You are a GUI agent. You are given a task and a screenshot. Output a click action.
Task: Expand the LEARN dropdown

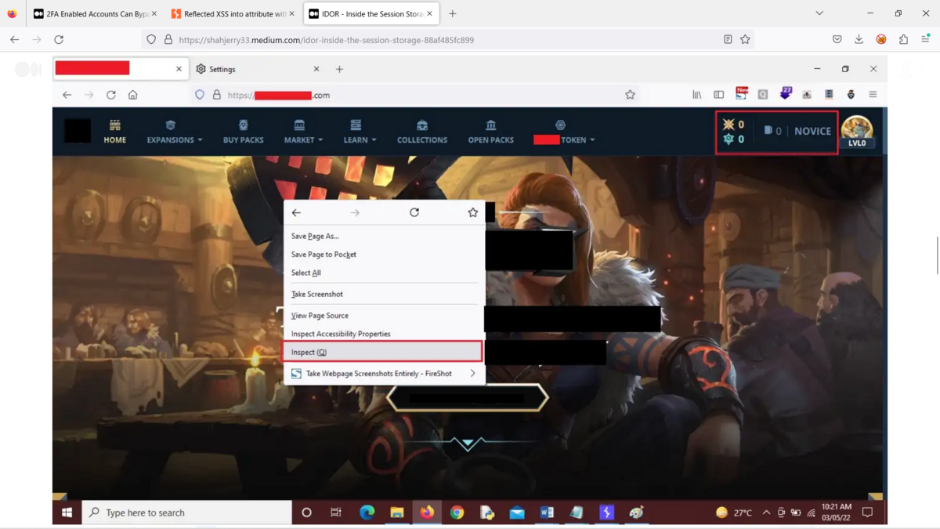[x=360, y=132]
